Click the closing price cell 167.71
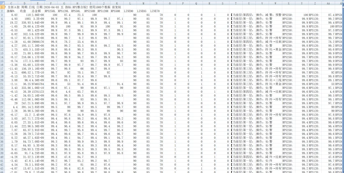 click(24, 118)
